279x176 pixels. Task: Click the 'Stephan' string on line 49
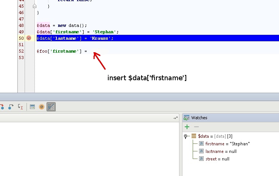tap(104, 32)
